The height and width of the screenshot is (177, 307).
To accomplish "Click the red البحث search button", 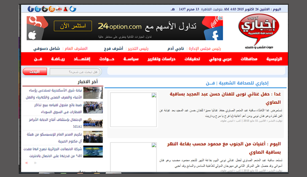I will click(x=35, y=72).
